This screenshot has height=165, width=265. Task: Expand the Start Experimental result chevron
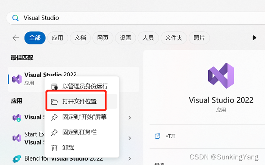tap(130, 138)
